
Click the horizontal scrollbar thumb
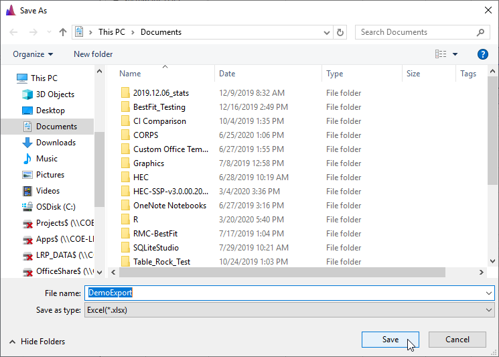[282, 273]
